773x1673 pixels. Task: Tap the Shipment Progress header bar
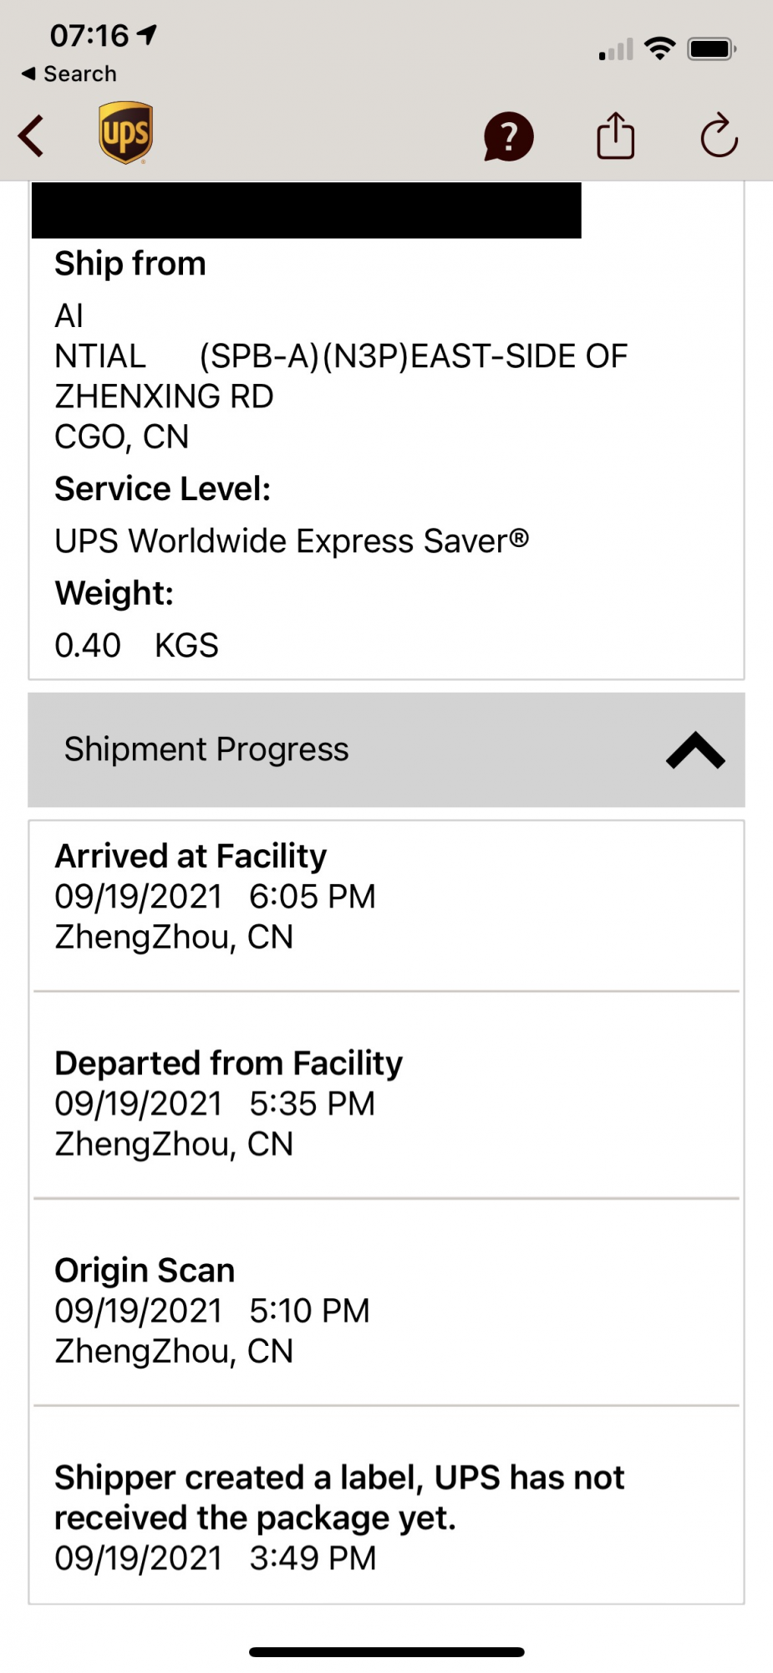coord(386,750)
